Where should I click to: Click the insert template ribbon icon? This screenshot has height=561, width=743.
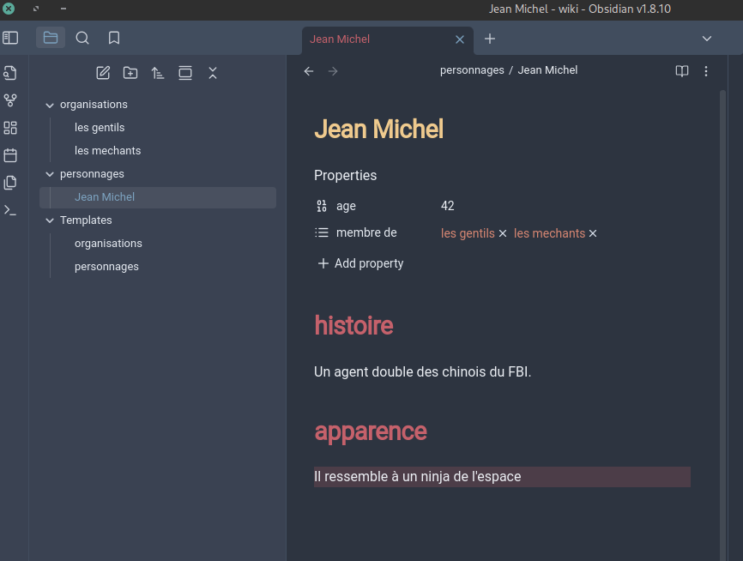(10, 183)
